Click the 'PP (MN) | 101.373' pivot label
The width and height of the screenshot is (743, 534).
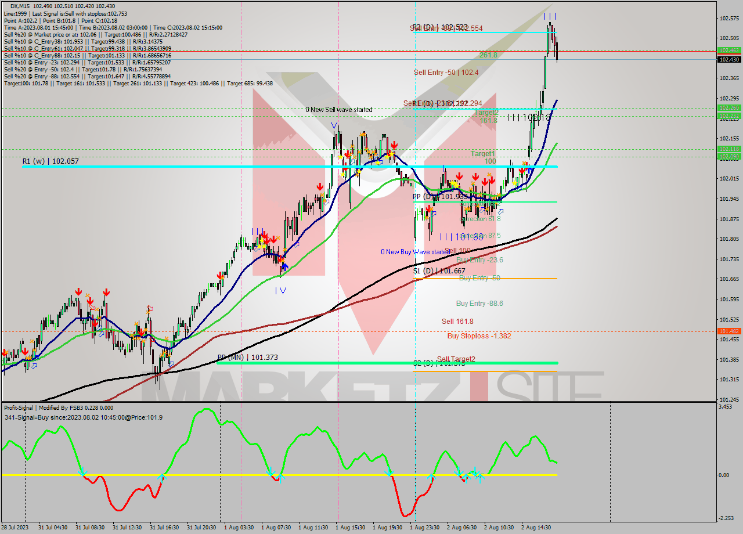[248, 358]
